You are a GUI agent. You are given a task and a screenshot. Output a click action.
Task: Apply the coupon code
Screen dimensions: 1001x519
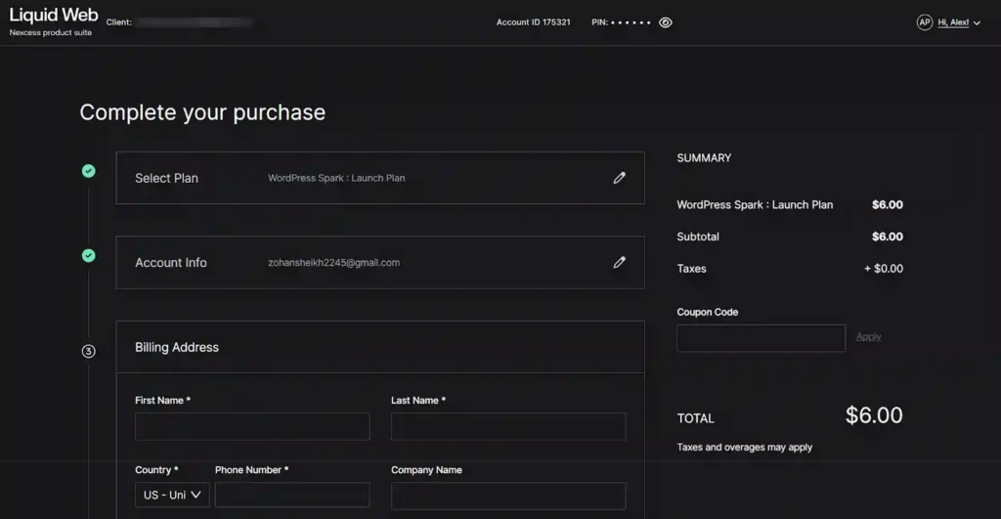point(868,336)
